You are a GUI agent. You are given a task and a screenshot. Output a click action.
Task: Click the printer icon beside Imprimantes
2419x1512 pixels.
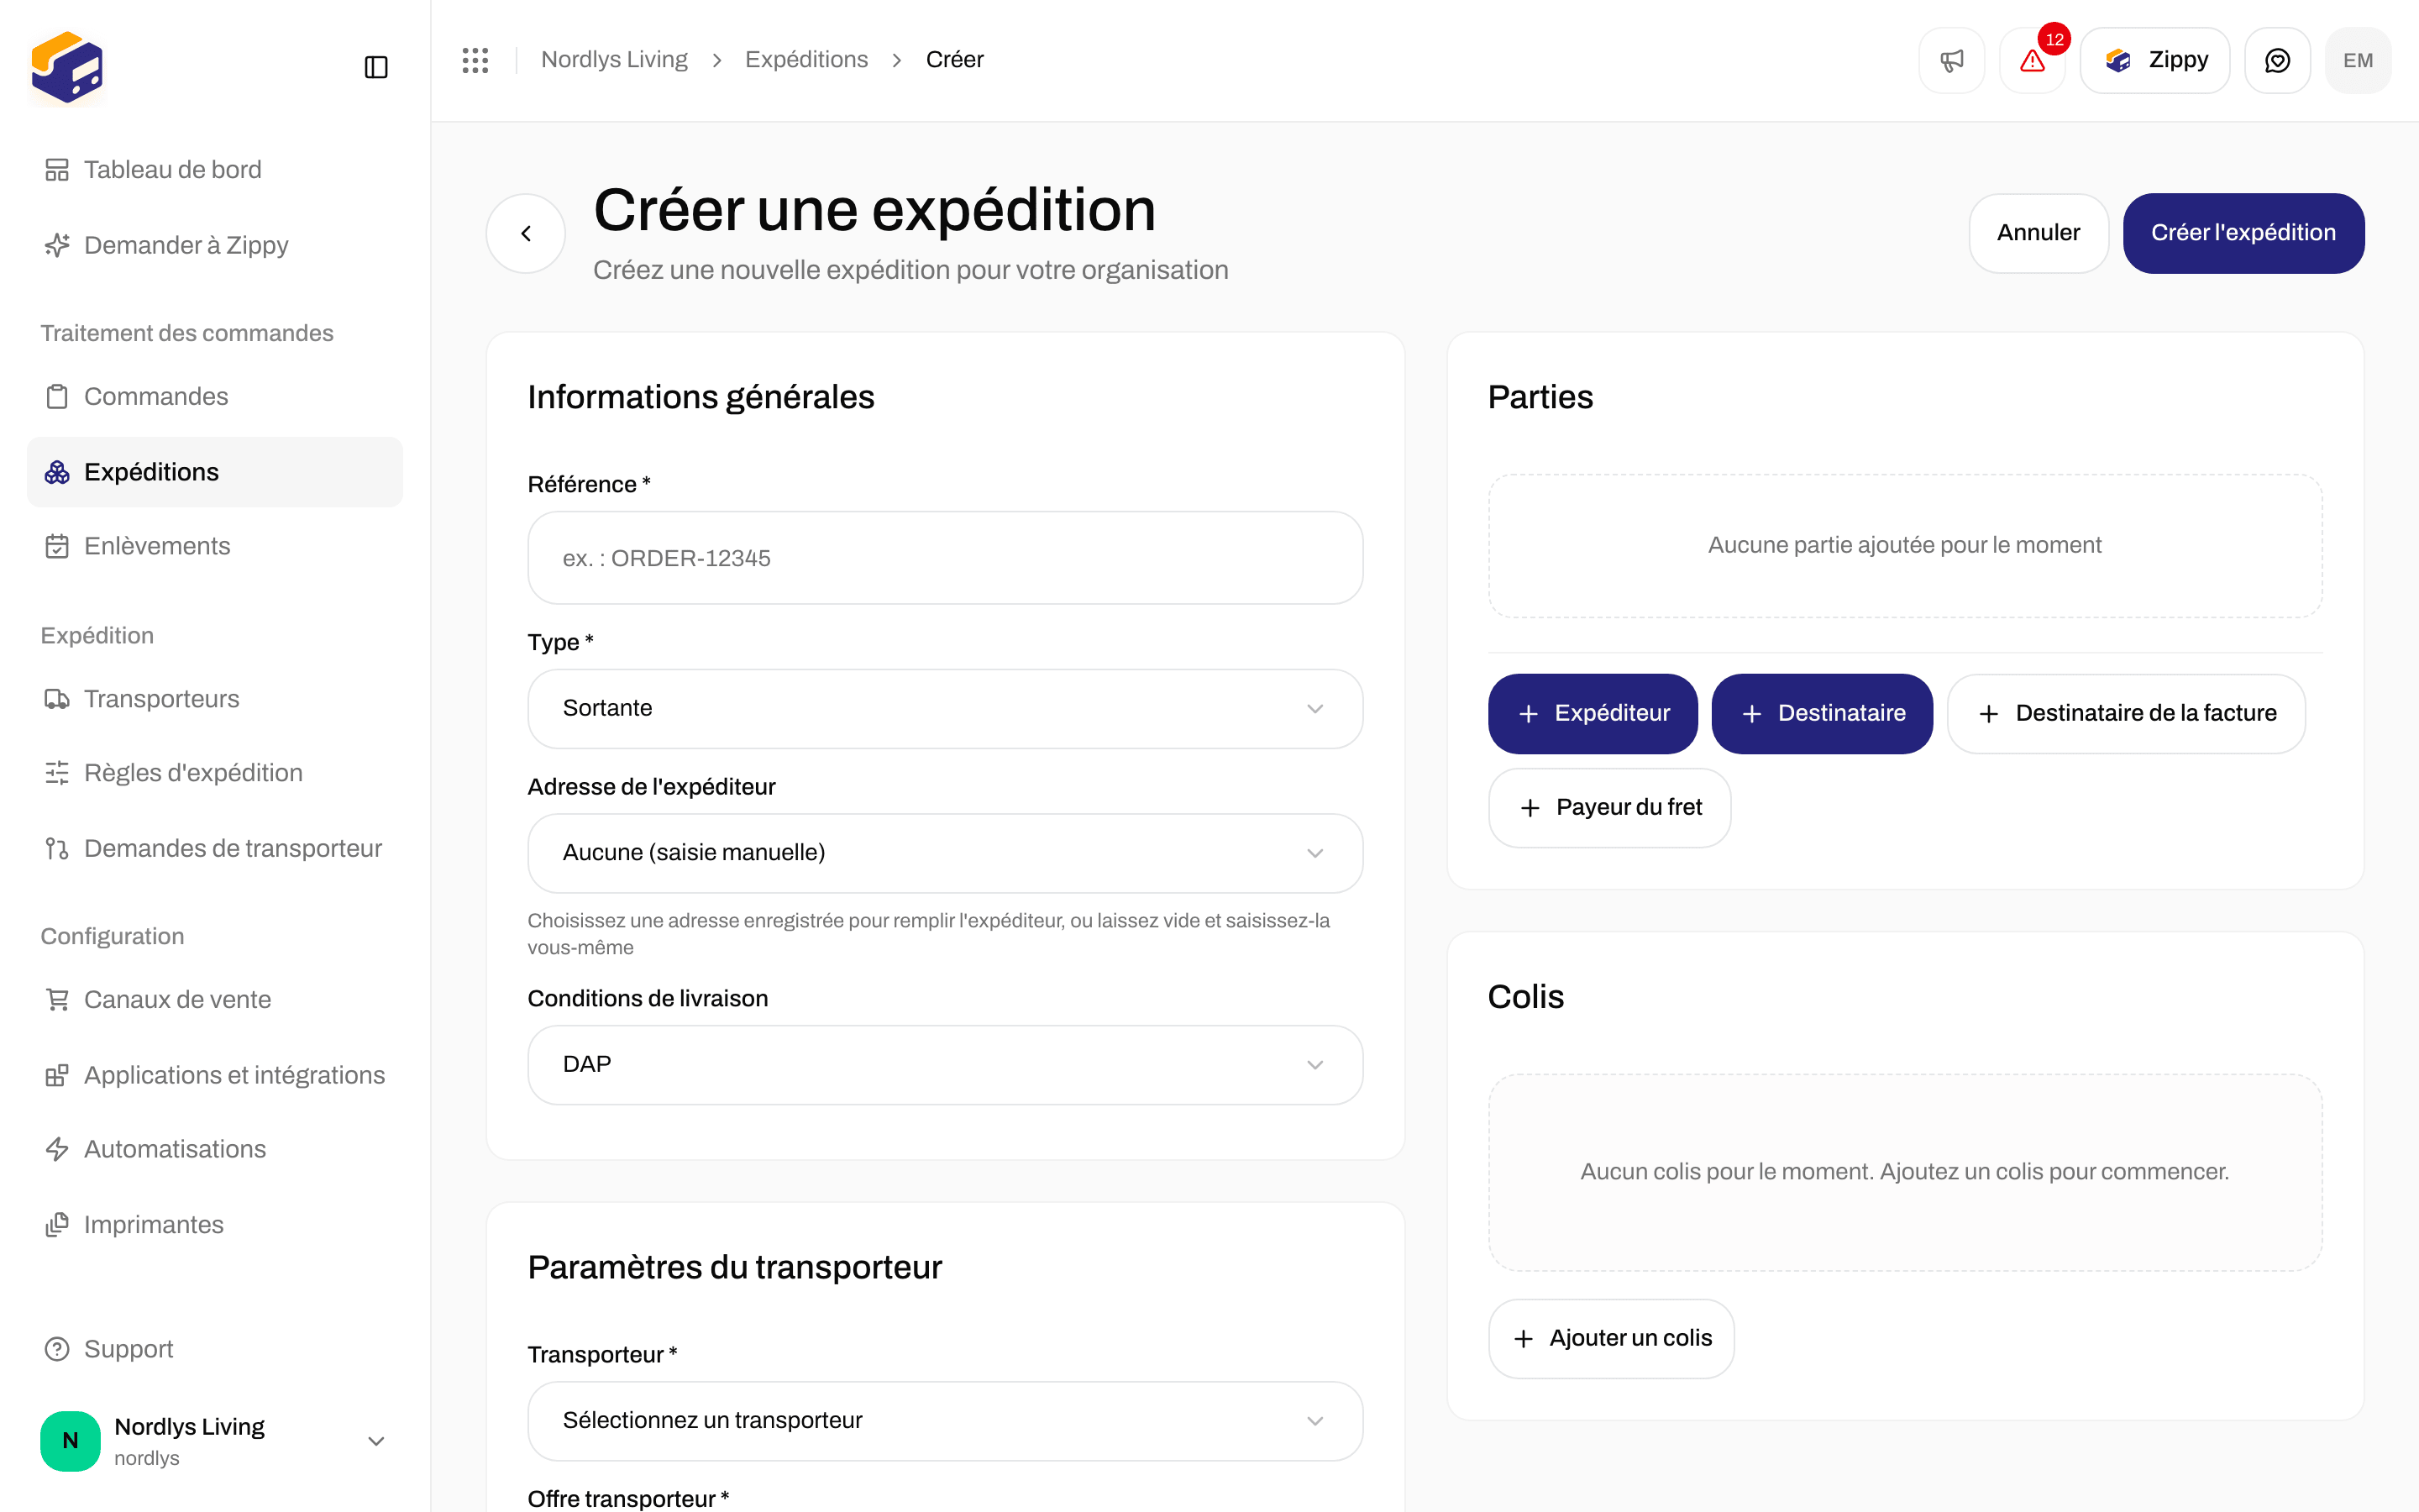(x=57, y=1225)
